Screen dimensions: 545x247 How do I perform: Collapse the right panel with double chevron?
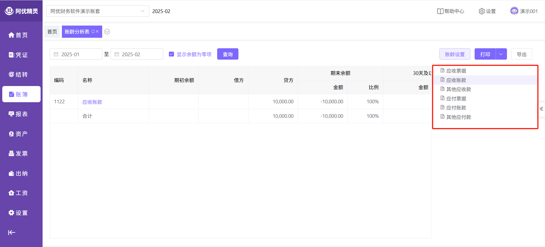[541, 109]
